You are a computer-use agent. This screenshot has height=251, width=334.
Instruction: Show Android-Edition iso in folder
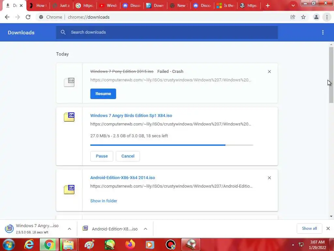[x=104, y=201]
